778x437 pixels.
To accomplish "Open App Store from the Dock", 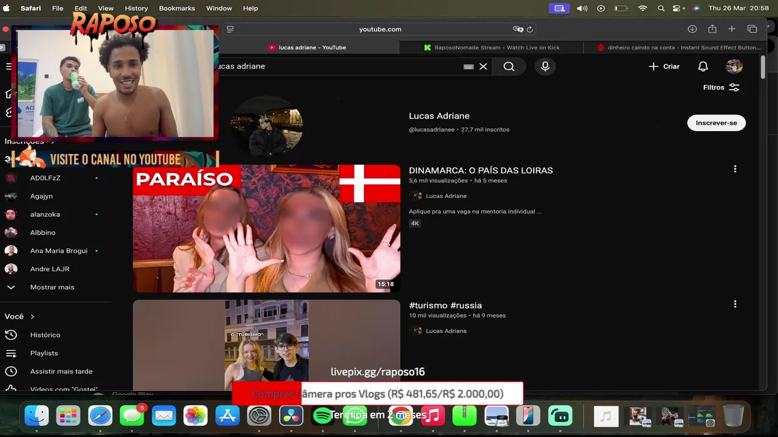I will [x=227, y=416].
